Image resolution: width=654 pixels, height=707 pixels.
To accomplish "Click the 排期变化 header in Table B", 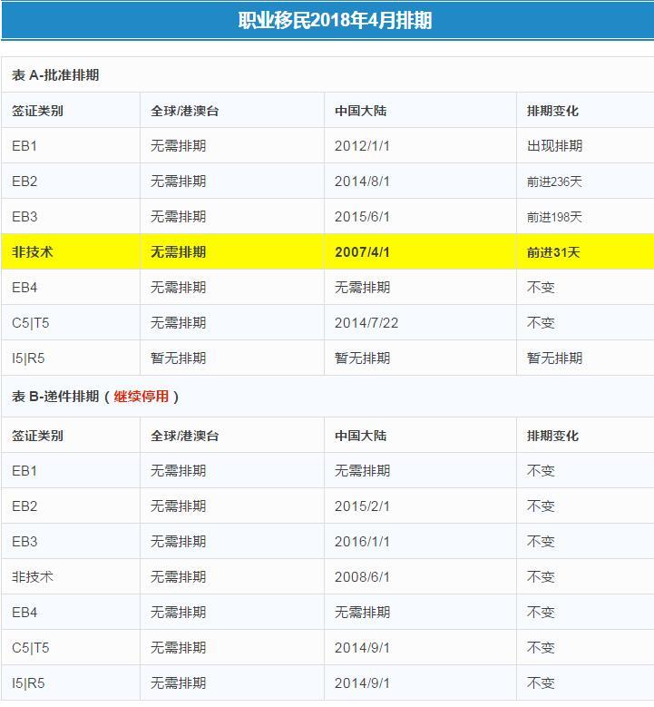I will click(552, 436).
